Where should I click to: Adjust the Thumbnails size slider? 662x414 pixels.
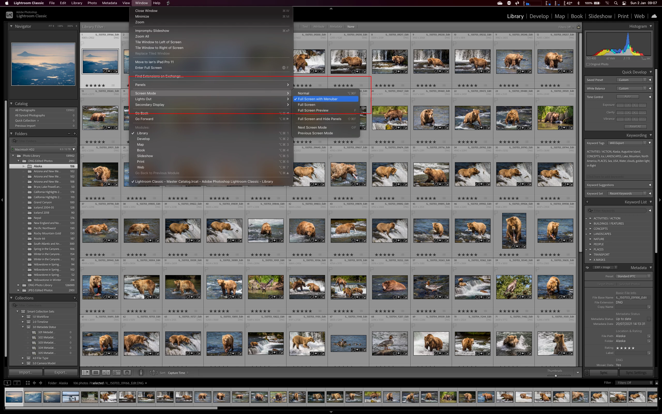pyautogui.click(x=555, y=375)
